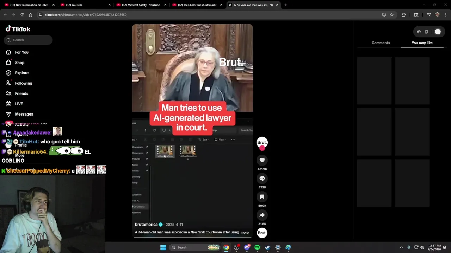The height and width of the screenshot is (253, 451).
Task: Share the video with the arrow icon
Action: (x=262, y=215)
